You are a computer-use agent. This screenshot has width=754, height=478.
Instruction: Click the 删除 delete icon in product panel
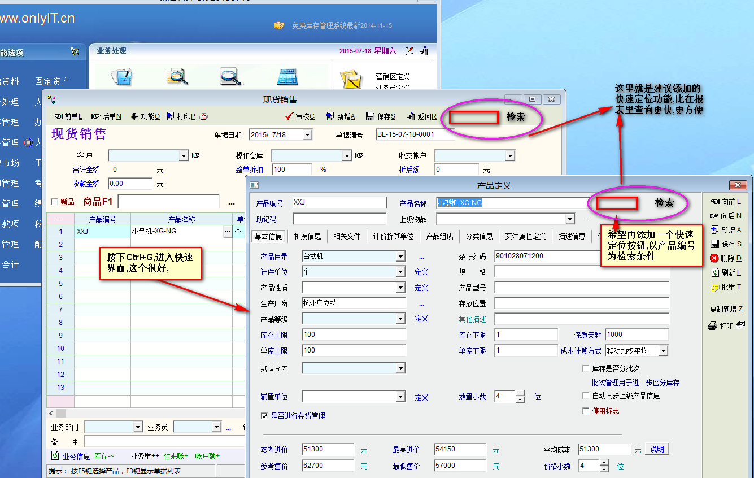click(714, 258)
